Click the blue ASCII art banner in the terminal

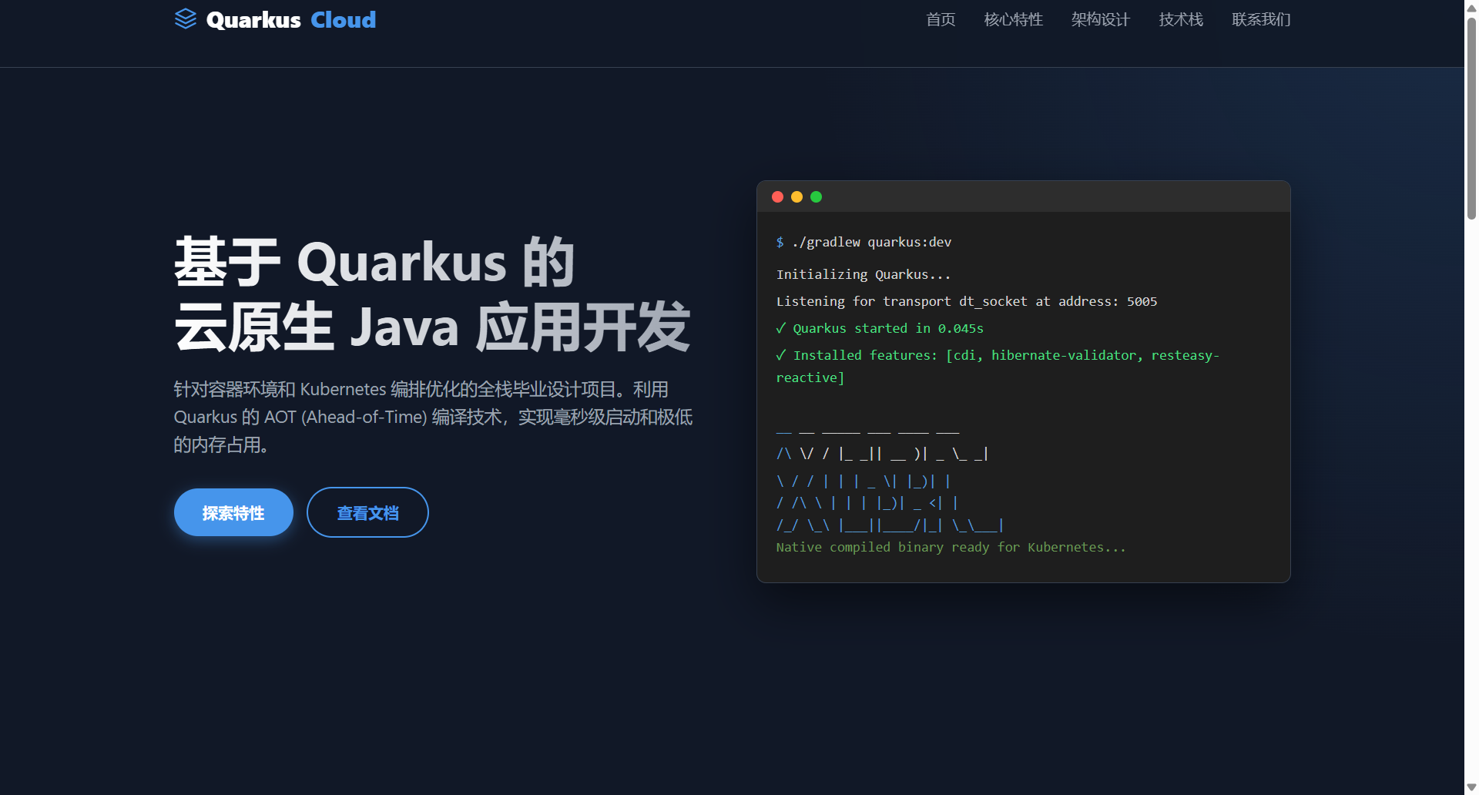coord(886,481)
